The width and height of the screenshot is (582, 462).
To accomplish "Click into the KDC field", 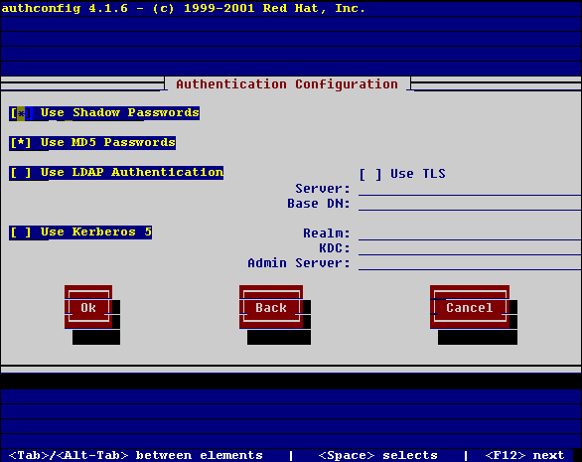I will tap(470, 248).
